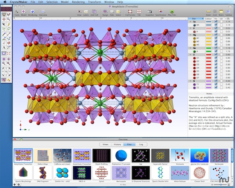Collapse the O element group triangle
This screenshot has width=235, height=188.
point(190,54)
